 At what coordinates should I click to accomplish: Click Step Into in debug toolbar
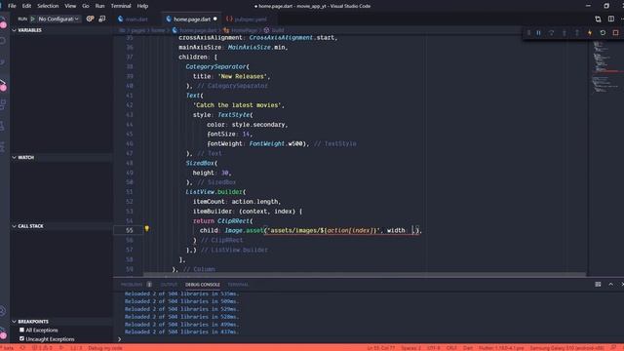pyautogui.click(x=564, y=33)
